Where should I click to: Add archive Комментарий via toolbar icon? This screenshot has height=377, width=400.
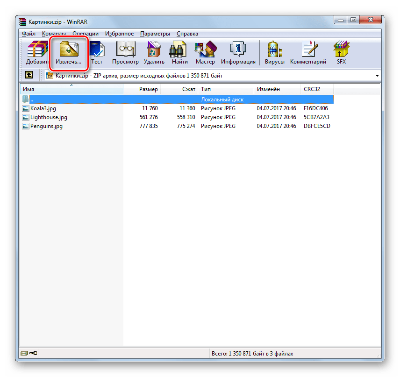(308, 52)
